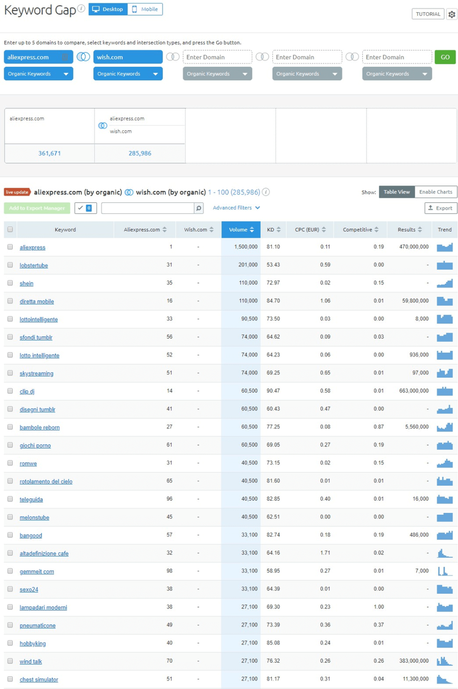Click the 361,671 keyword count
Viewport: 458px width, 689px height.
point(49,153)
